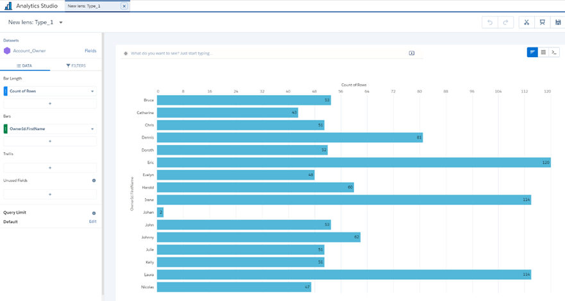Click the redo arrow icon
The height and width of the screenshot is (301, 565).
tap(506, 22)
